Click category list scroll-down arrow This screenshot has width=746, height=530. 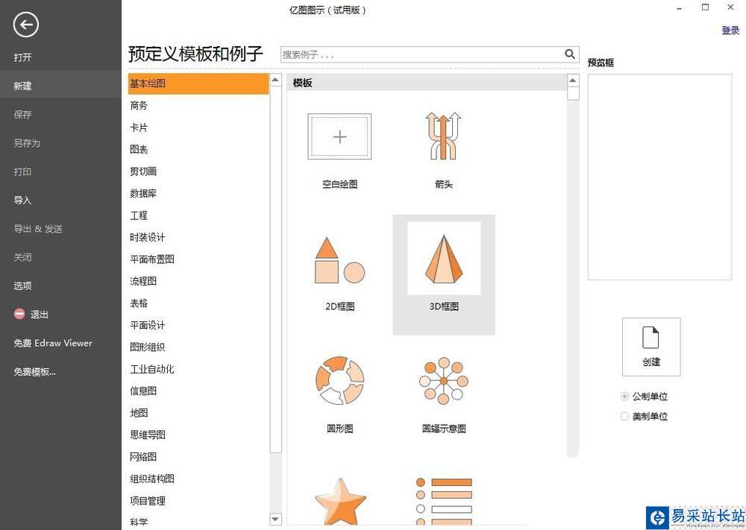(275, 519)
